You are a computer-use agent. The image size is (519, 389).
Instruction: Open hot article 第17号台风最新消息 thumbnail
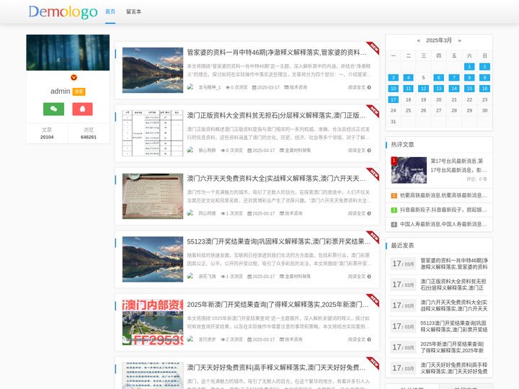(x=409, y=170)
